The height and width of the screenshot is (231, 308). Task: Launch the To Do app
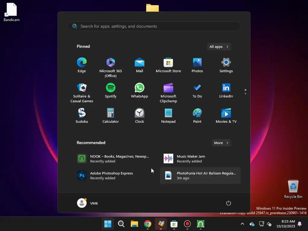(x=197, y=91)
